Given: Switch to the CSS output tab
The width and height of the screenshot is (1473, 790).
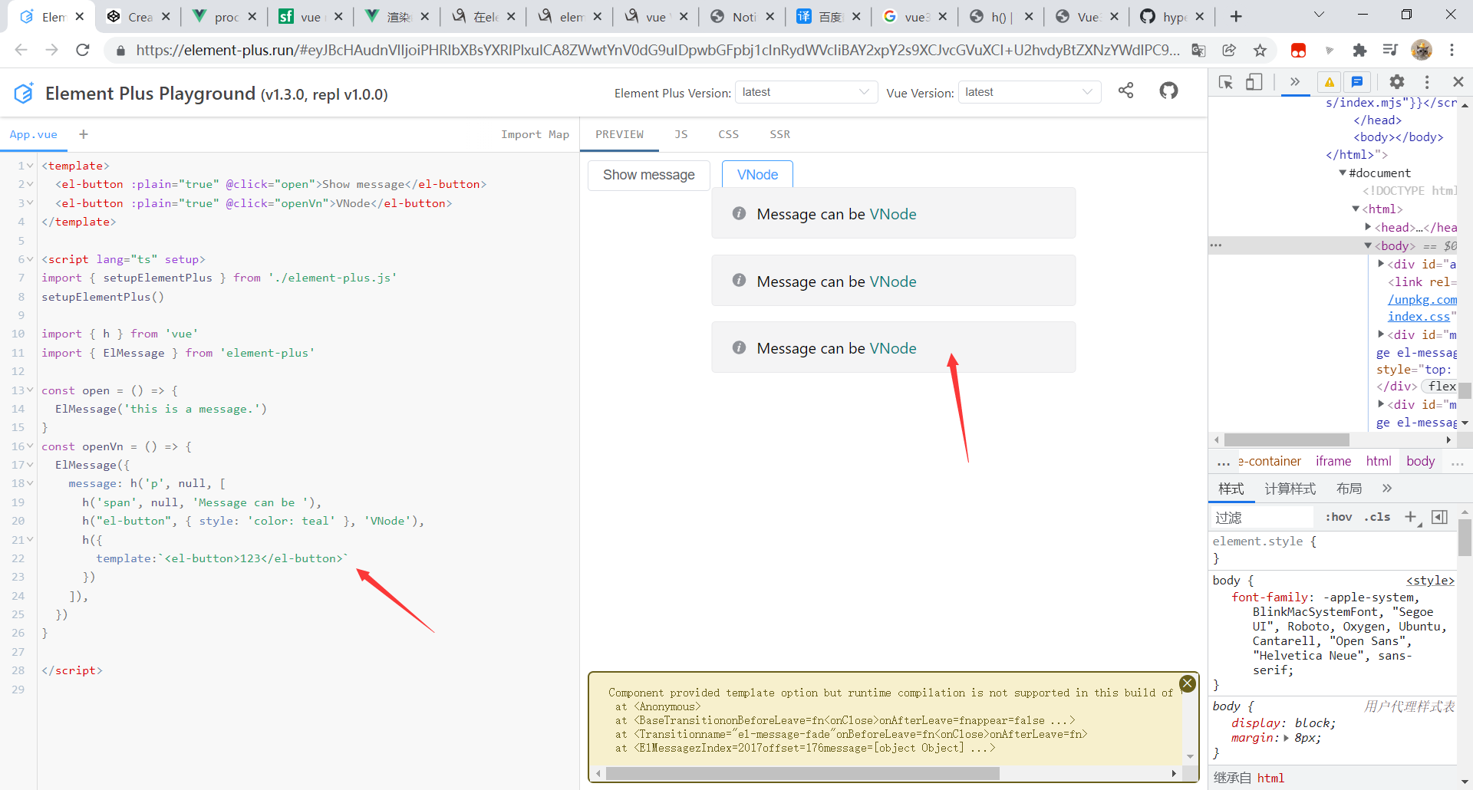Looking at the screenshot, I should pyautogui.click(x=729, y=134).
